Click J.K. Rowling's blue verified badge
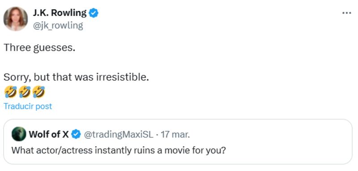 pos(94,13)
